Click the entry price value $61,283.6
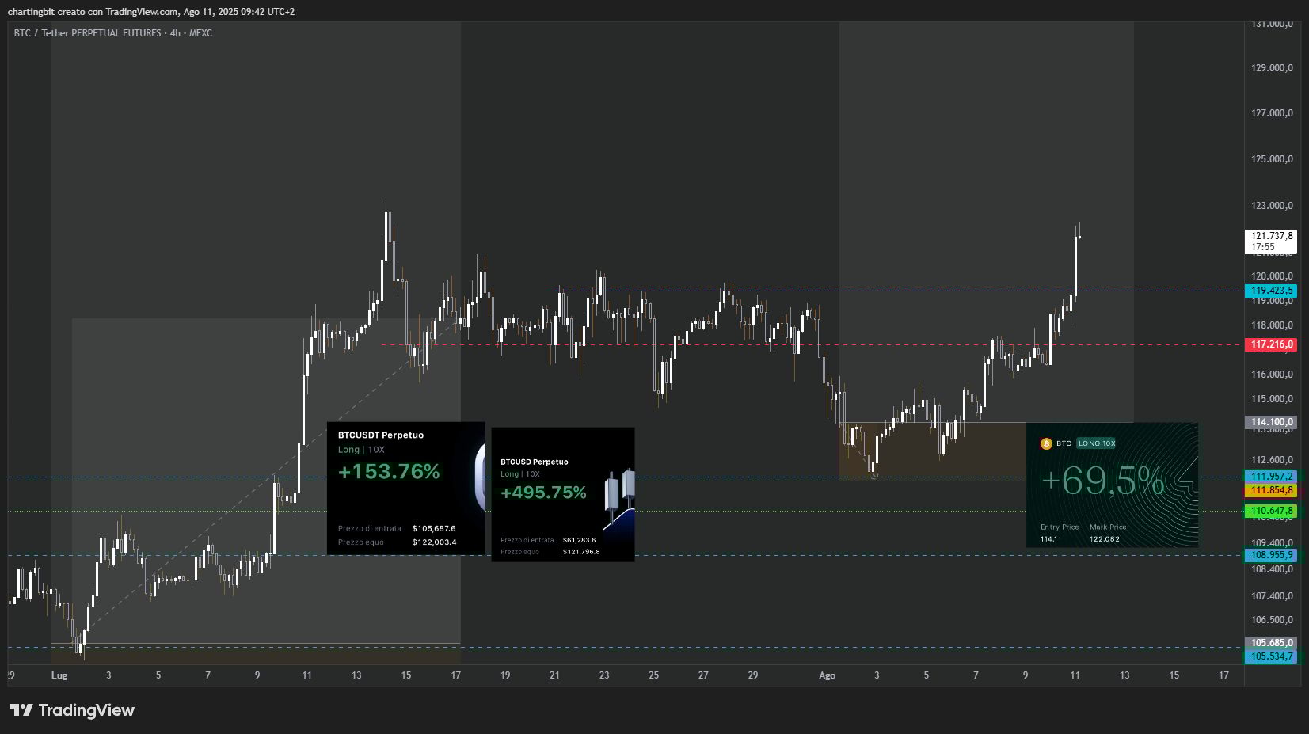Viewport: 1309px width, 734px height. pos(580,540)
